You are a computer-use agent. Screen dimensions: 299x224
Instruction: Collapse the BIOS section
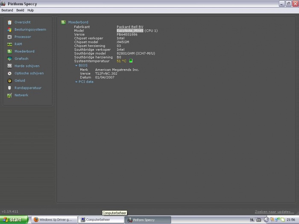[76, 66]
